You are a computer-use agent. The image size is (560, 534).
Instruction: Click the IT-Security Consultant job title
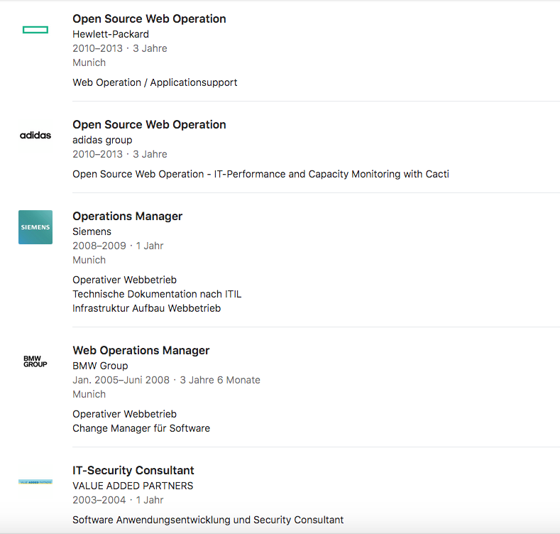click(x=133, y=471)
